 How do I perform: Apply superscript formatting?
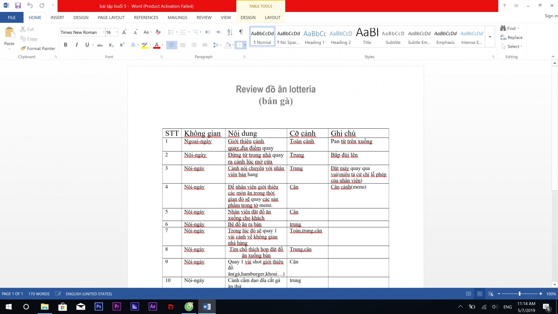pyautogui.click(x=122, y=45)
